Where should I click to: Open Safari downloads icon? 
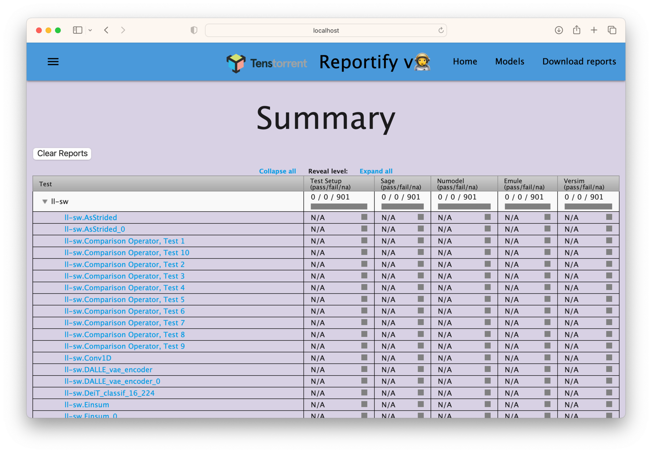[559, 30]
